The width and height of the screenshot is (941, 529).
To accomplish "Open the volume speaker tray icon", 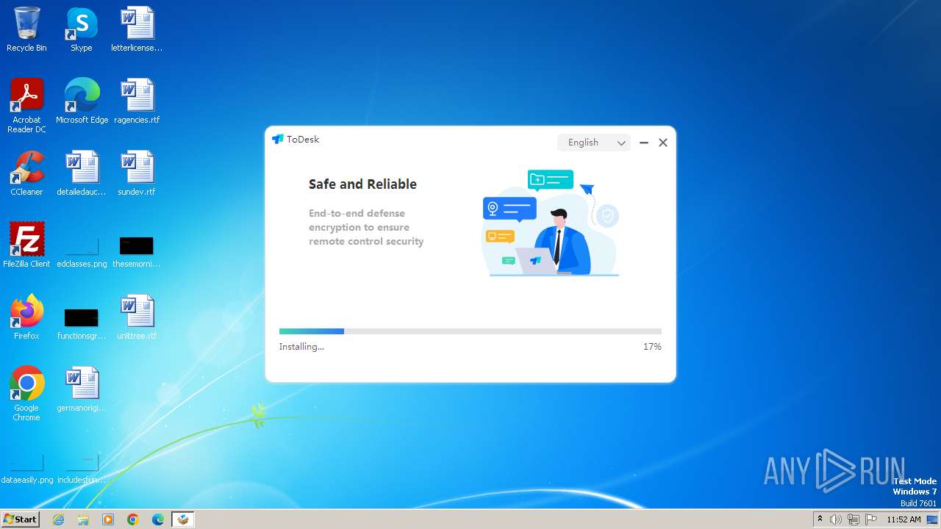I will [x=836, y=519].
